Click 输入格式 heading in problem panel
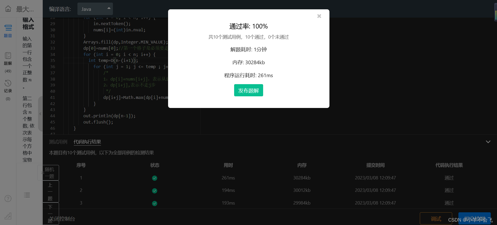Image resolution: width=497 pixels, height=225 pixels. 28,23
